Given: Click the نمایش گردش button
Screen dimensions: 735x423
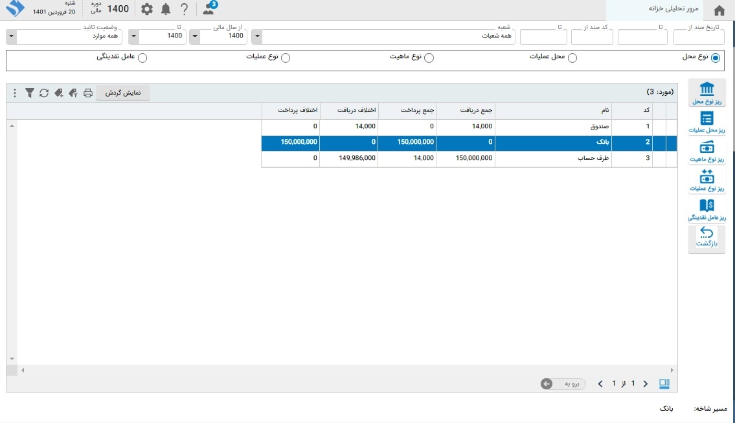Looking at the screenshot, I should [123, 93].
